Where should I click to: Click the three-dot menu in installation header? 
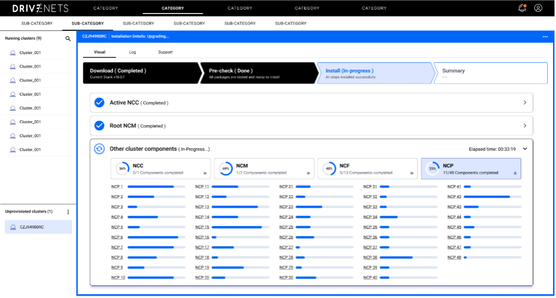[x=545, y=37]
